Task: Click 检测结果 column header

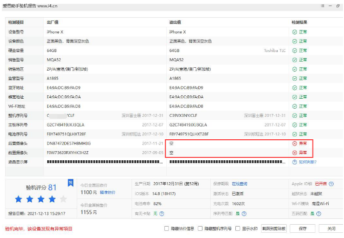Action: click(300, 22)
